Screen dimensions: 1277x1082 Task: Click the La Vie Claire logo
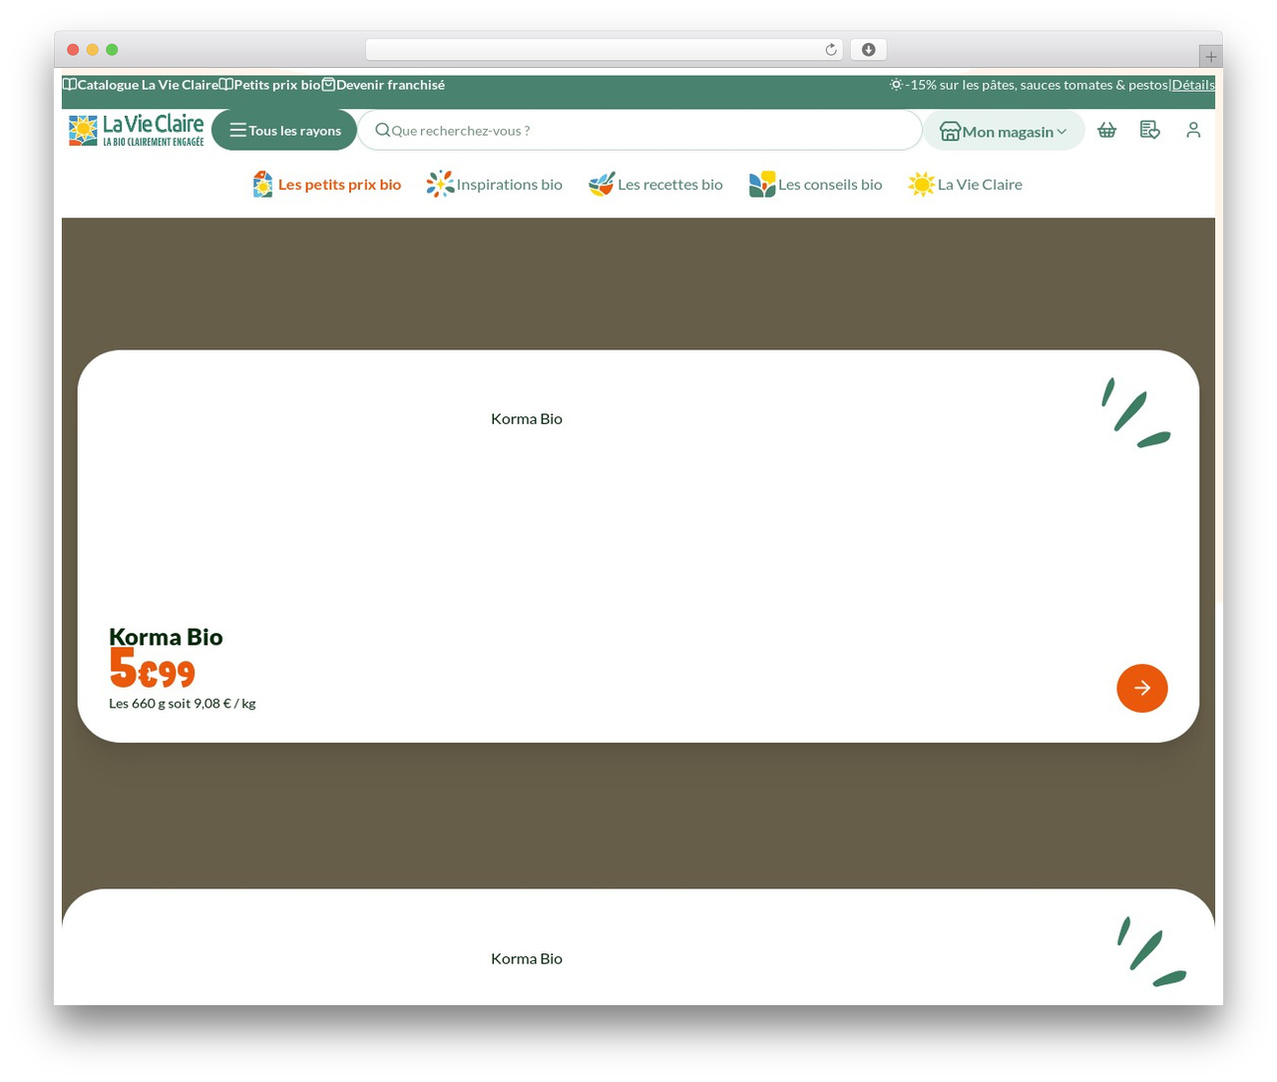tap(137, 131)
